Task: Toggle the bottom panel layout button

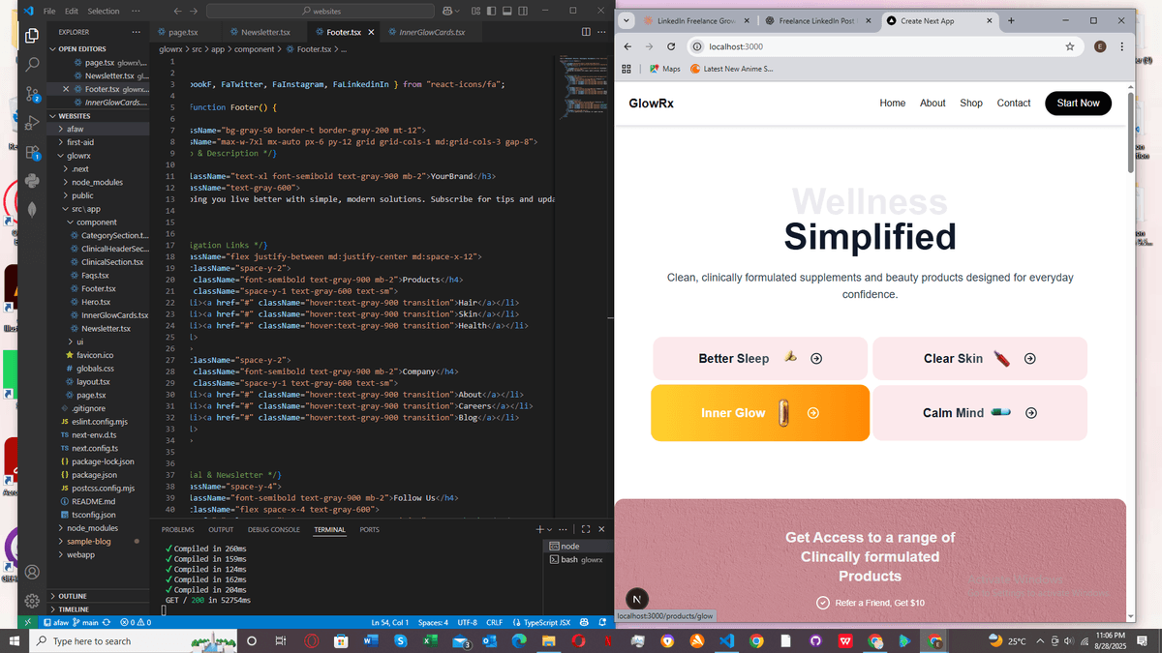Action: click(x=506, y=11)
